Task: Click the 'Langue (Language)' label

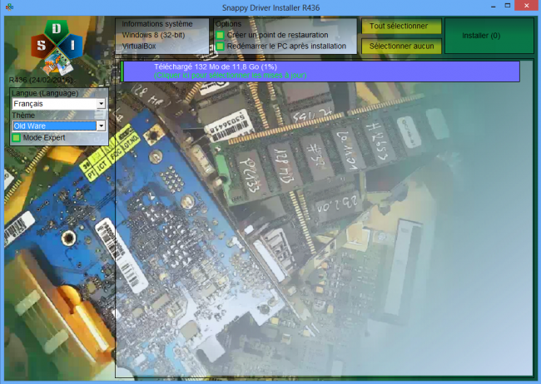Action: [45, 93]
